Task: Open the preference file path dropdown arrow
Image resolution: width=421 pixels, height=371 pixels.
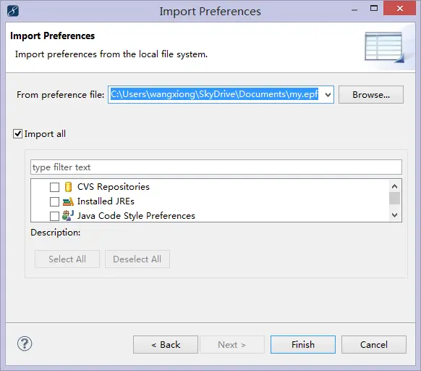Action: point(328,95)
